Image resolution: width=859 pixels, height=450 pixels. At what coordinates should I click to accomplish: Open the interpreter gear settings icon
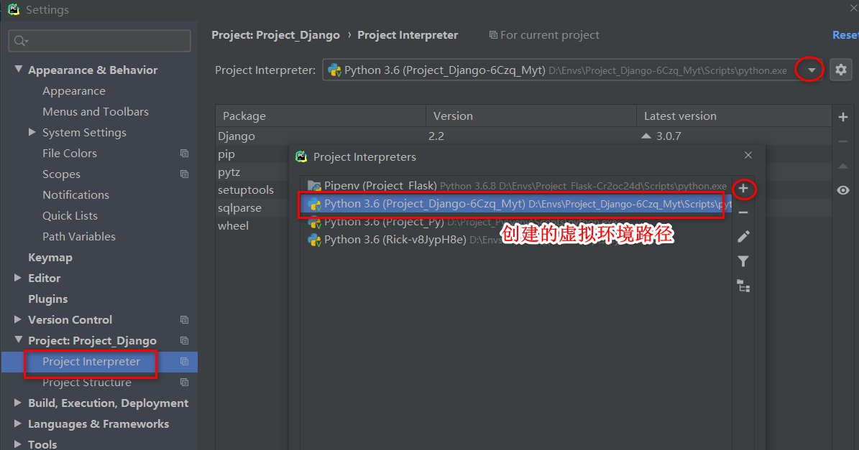(x=841, y=70)
